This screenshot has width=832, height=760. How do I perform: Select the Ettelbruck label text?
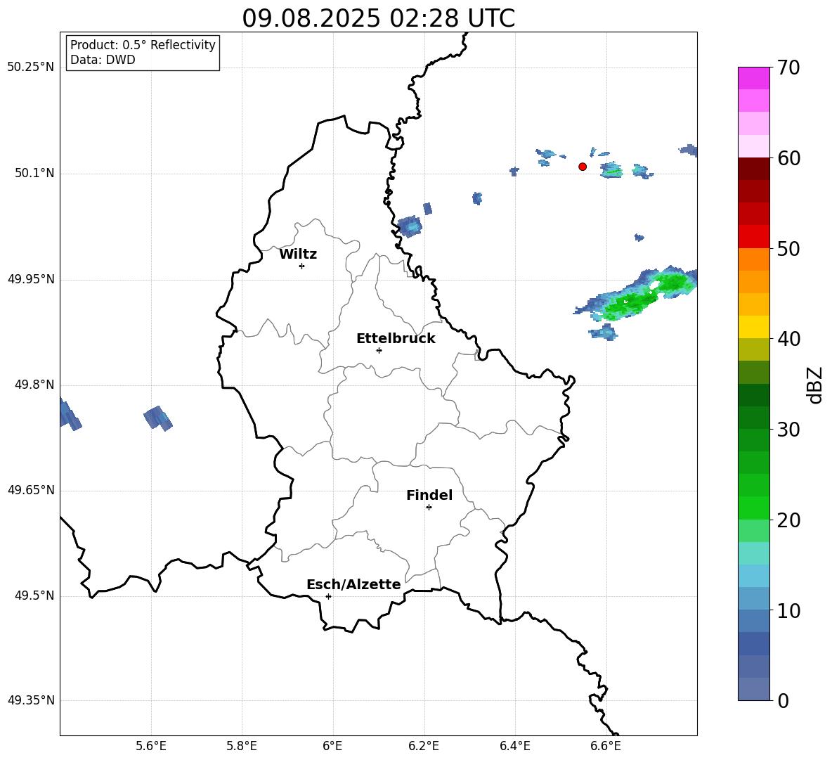click(x=396, y=339)
